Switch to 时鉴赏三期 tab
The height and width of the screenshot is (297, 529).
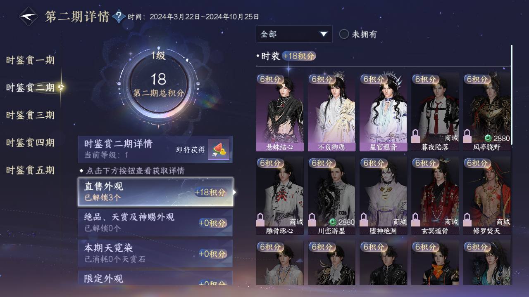click(x=30, y=115)
